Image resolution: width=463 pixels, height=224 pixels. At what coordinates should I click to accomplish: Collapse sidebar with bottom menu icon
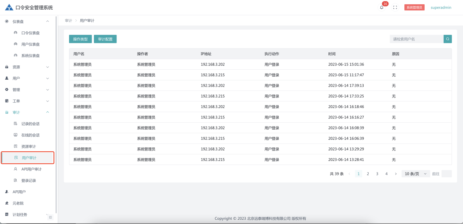point(50,217)
